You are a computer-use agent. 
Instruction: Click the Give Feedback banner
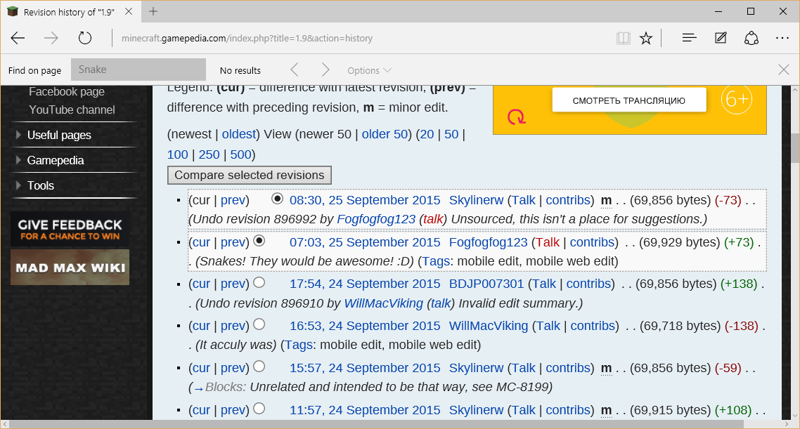(70, 230)
